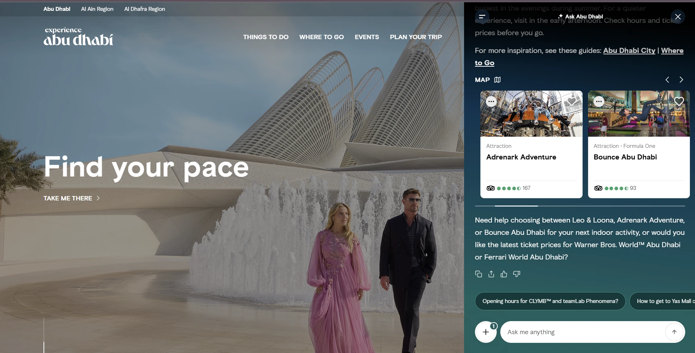Open the Abu Dhabi City guide link

point(629,50)
